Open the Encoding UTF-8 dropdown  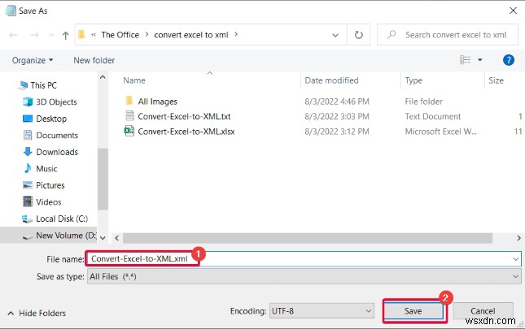pos(322,311)
